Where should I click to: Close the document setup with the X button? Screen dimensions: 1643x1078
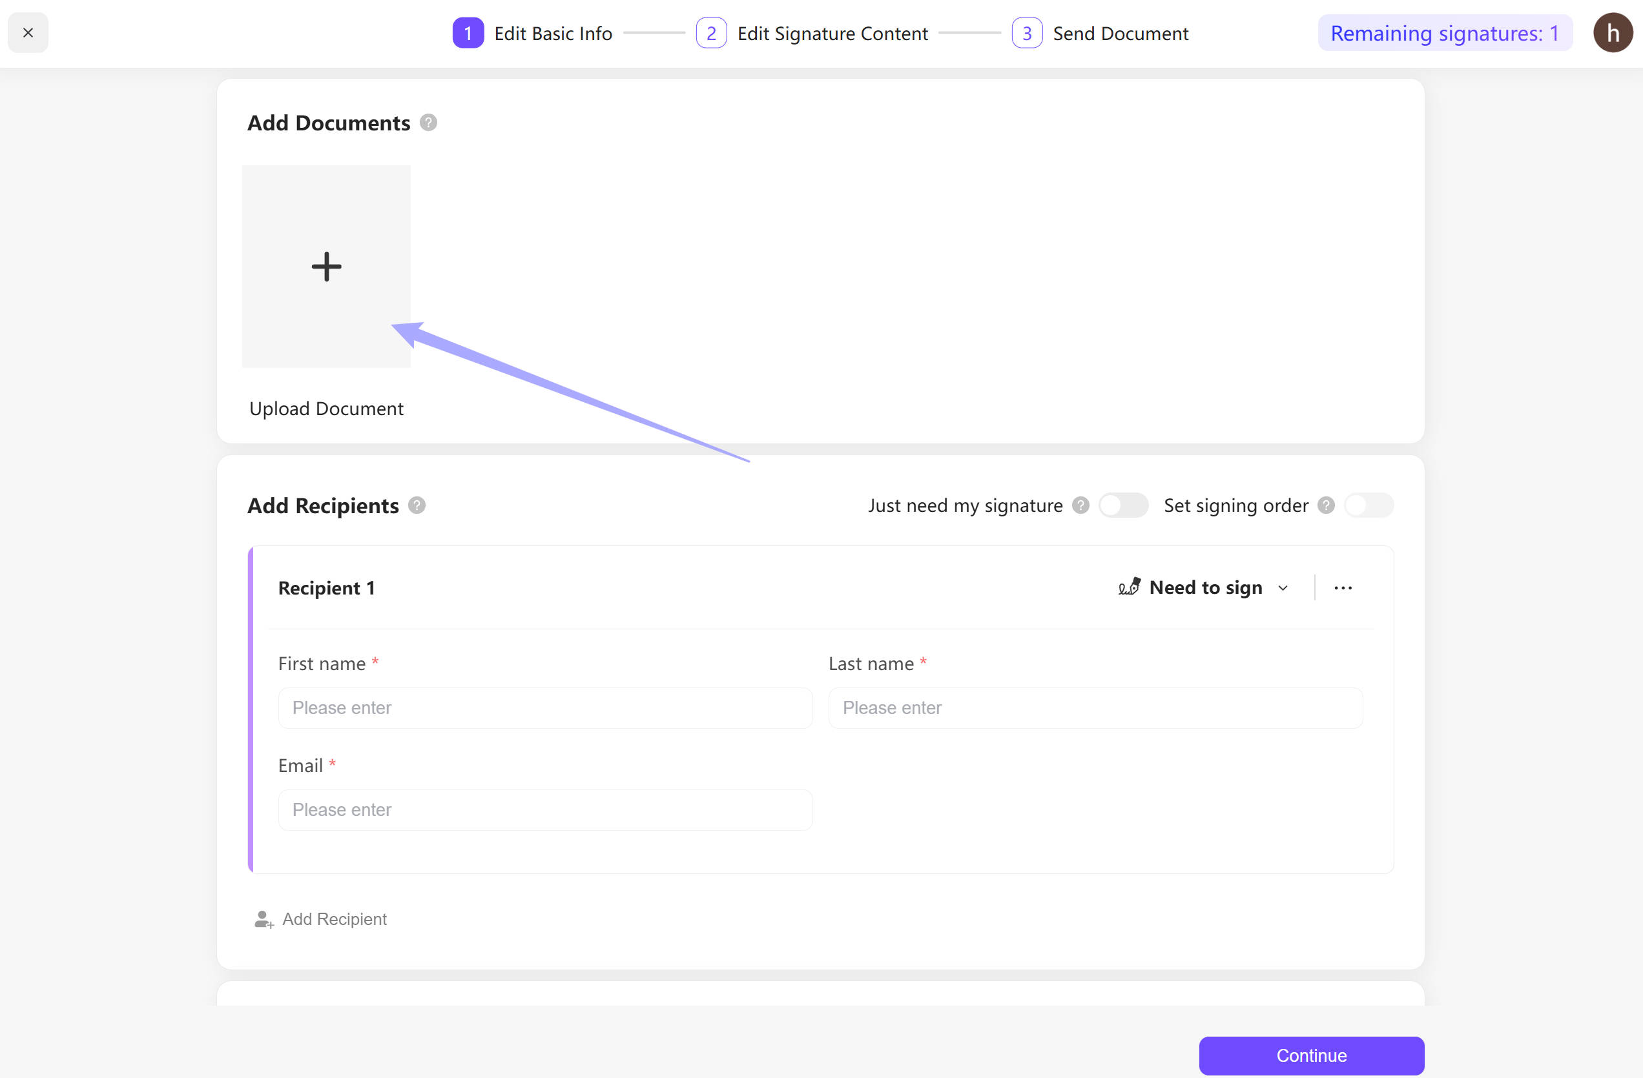pyautogui.click(x=28, y=32)
